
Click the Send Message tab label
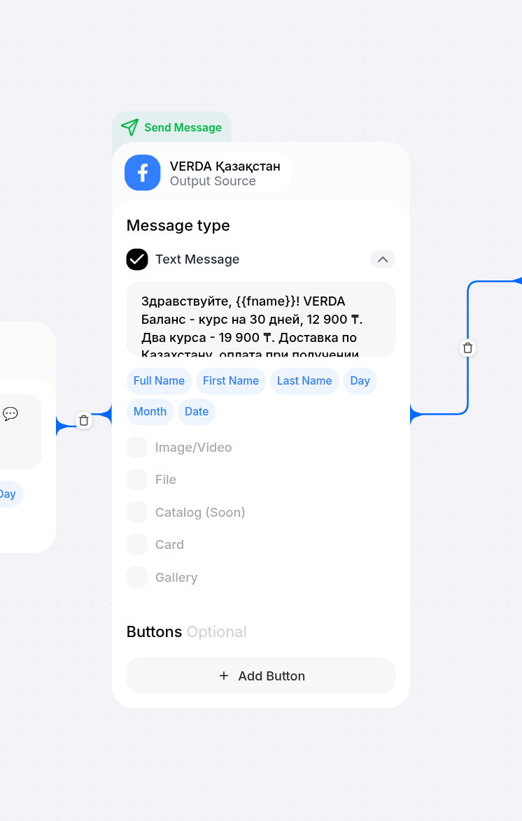point(183,127)
